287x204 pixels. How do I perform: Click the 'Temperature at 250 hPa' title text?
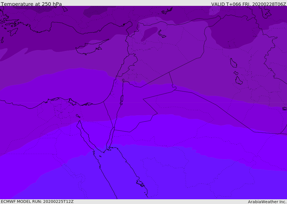[31, 4]
